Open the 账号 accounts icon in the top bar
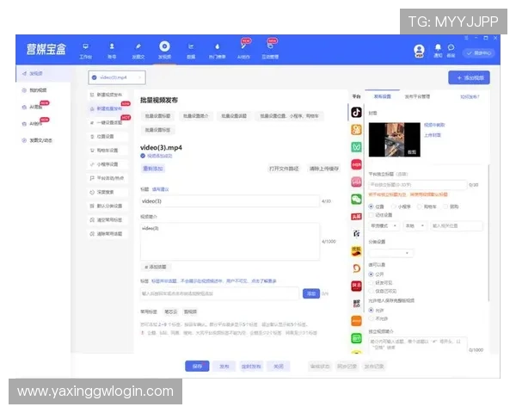This screenshot has height=413, width=516. 112,46
